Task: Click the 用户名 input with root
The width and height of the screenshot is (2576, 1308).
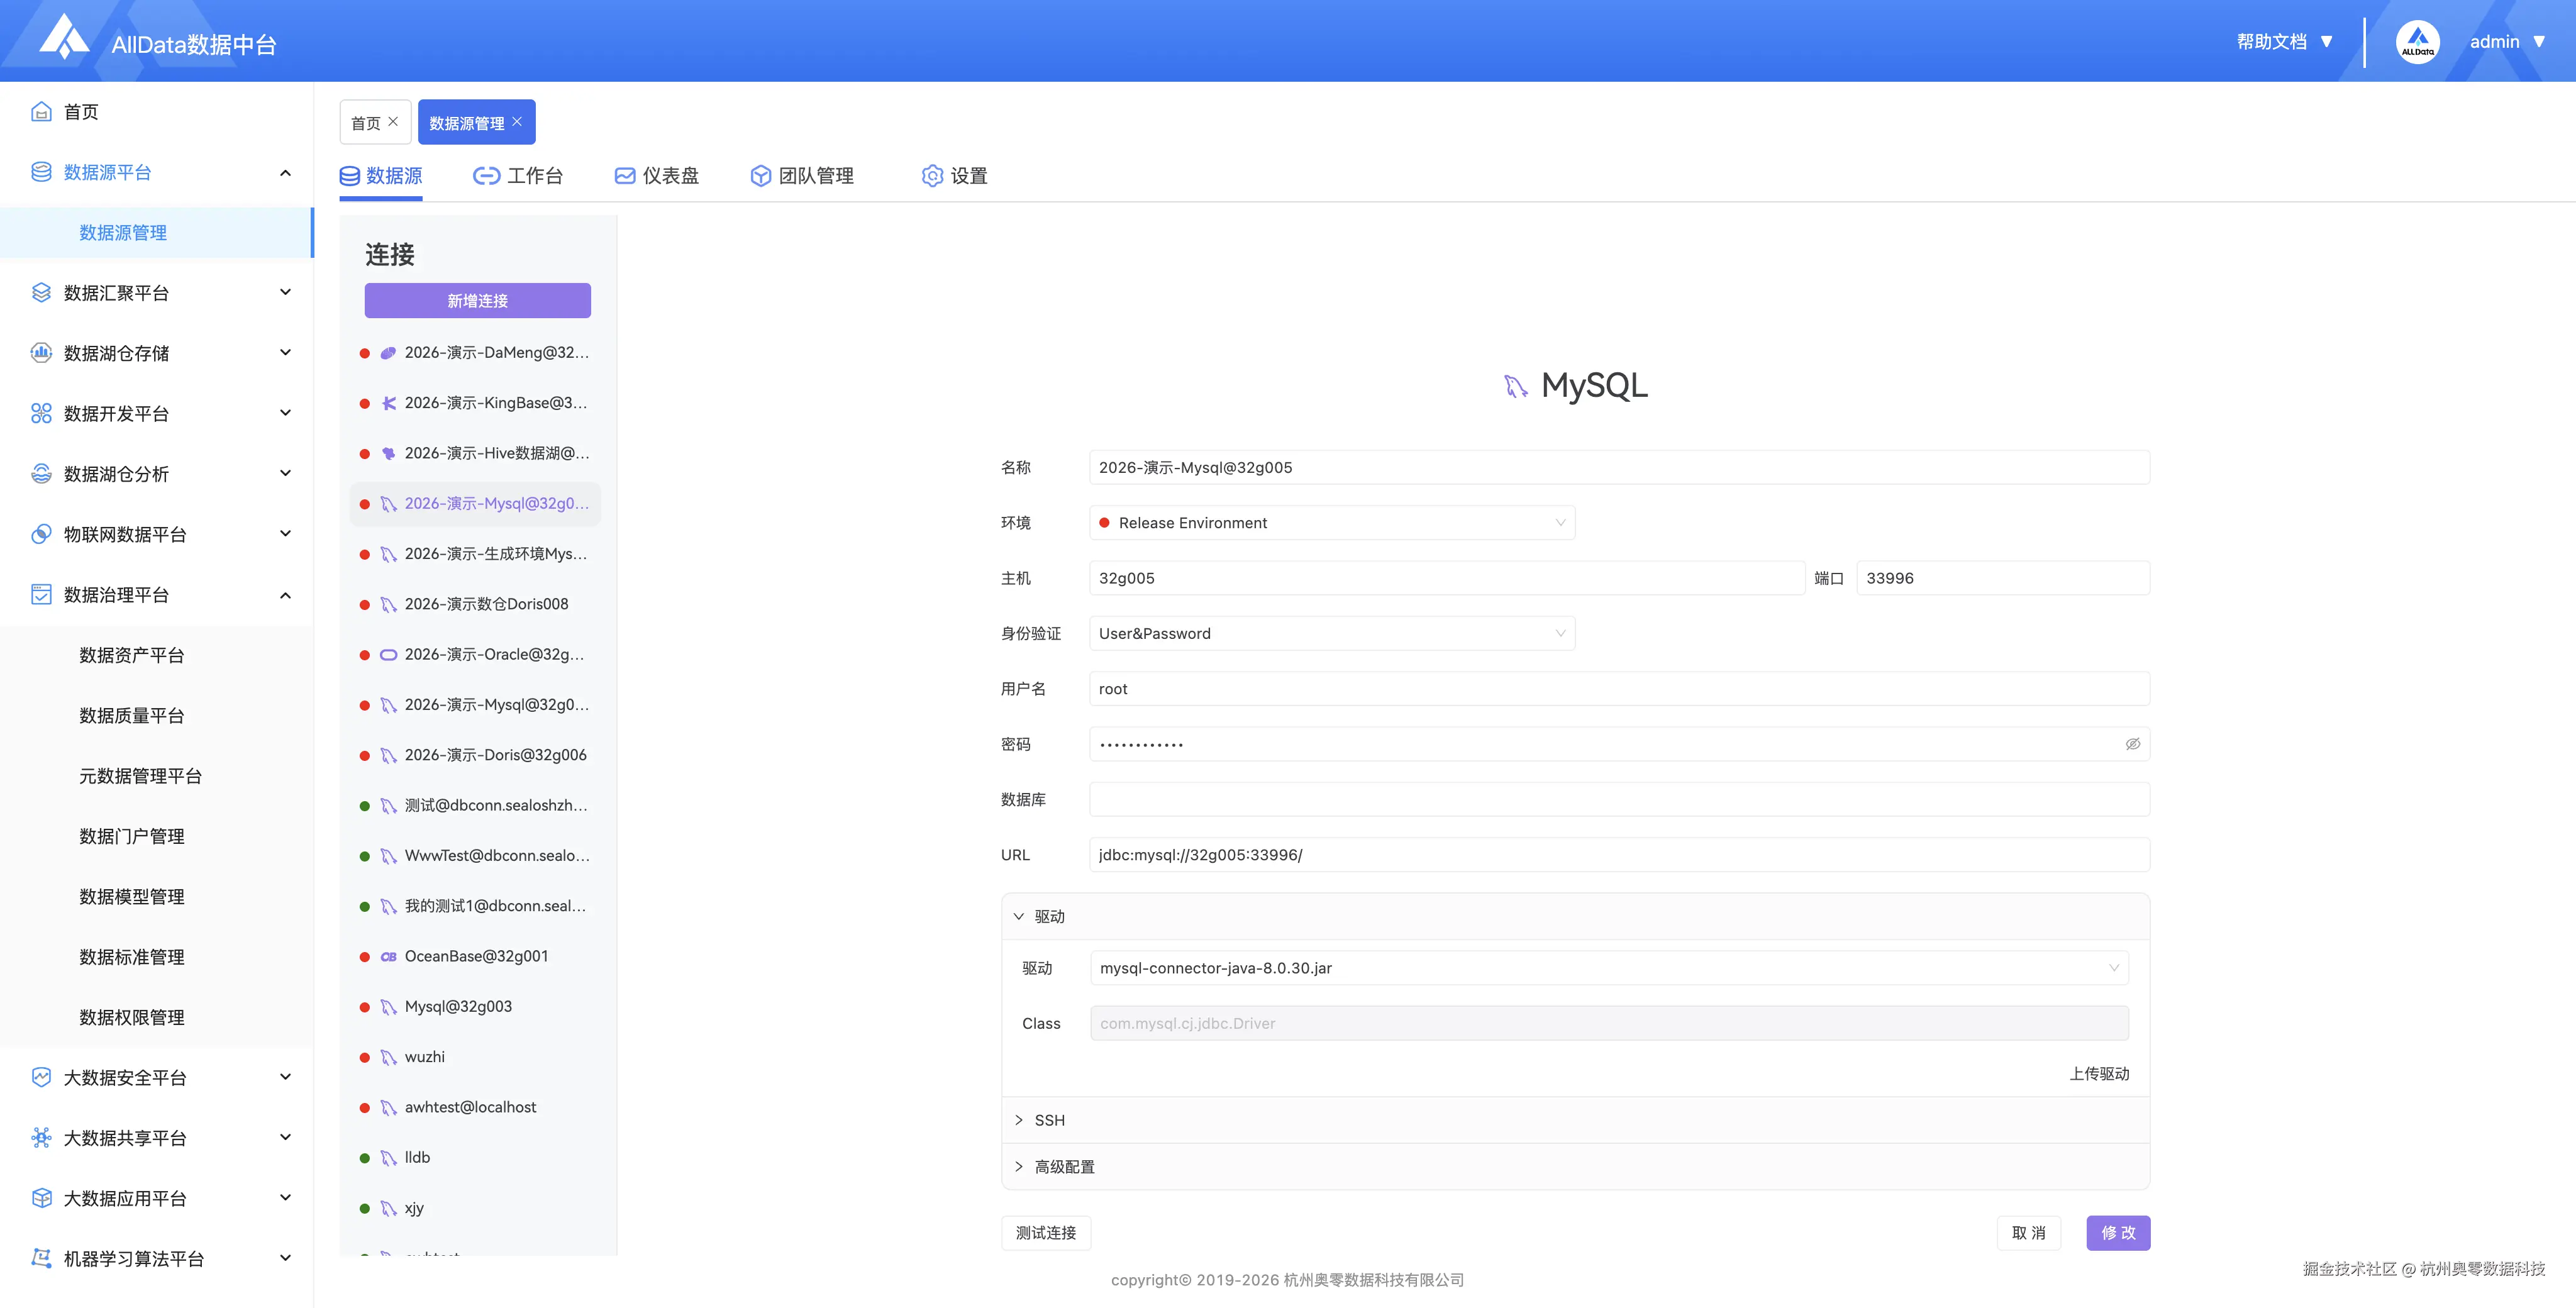Action: [1619, 689]
